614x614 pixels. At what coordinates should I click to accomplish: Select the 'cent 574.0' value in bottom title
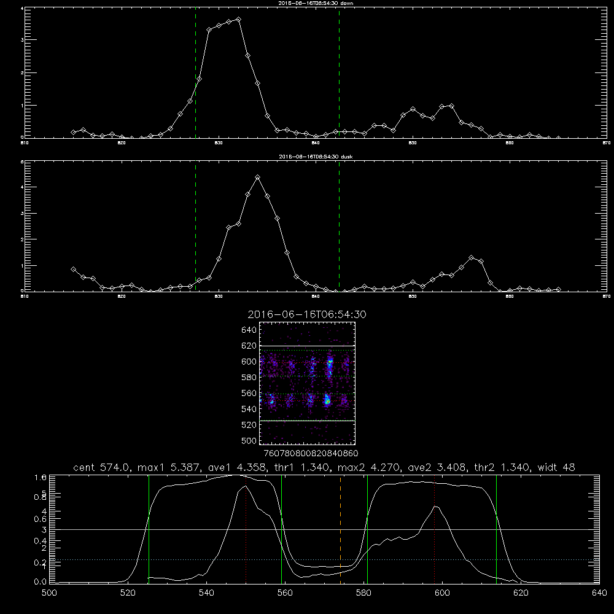coord(103,467)
